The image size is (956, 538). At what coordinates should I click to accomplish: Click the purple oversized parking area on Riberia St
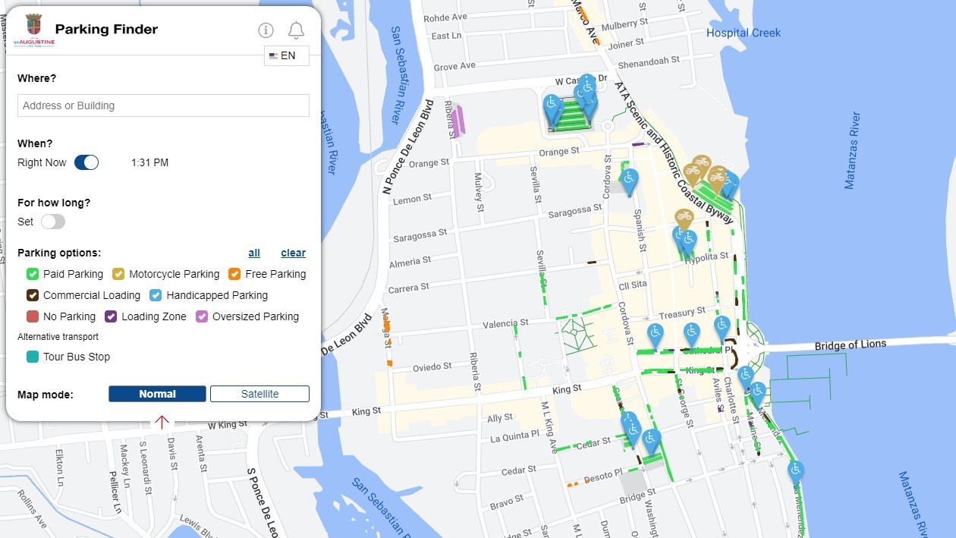(458, 121)
